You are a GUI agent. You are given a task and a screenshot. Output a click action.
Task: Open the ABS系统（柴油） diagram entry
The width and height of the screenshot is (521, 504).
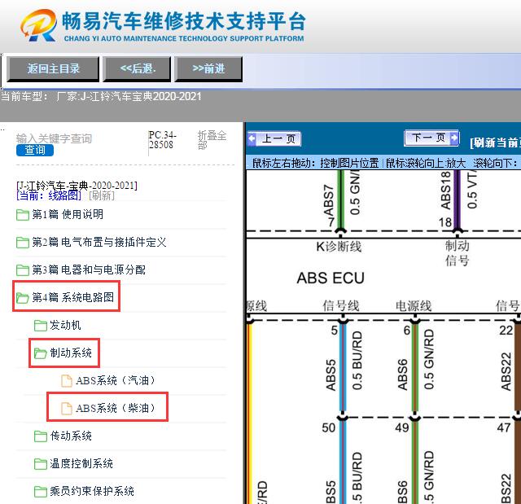pyautogui.click(x=116, y=408)
